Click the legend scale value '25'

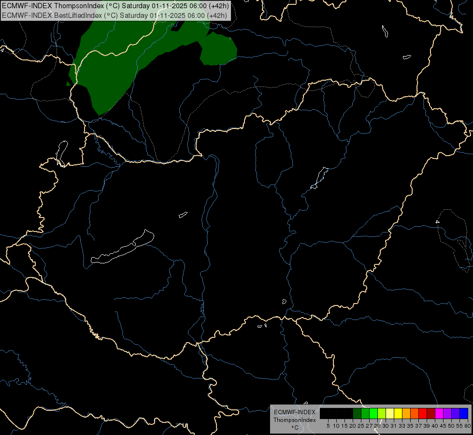(361, 426)
